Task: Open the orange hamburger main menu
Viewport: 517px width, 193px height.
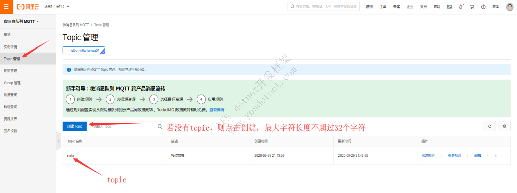Action: [x=6, y=6]
